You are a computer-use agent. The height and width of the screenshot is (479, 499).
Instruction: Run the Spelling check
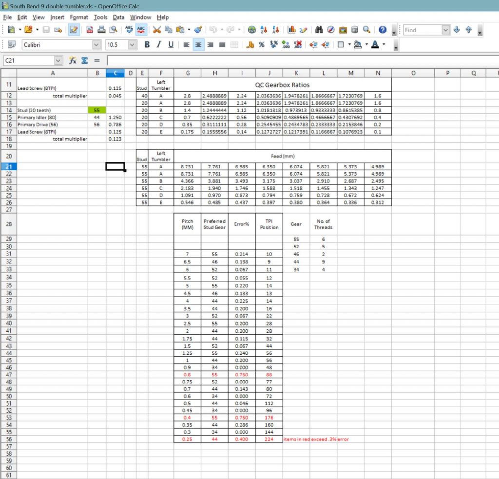[129, 30]
